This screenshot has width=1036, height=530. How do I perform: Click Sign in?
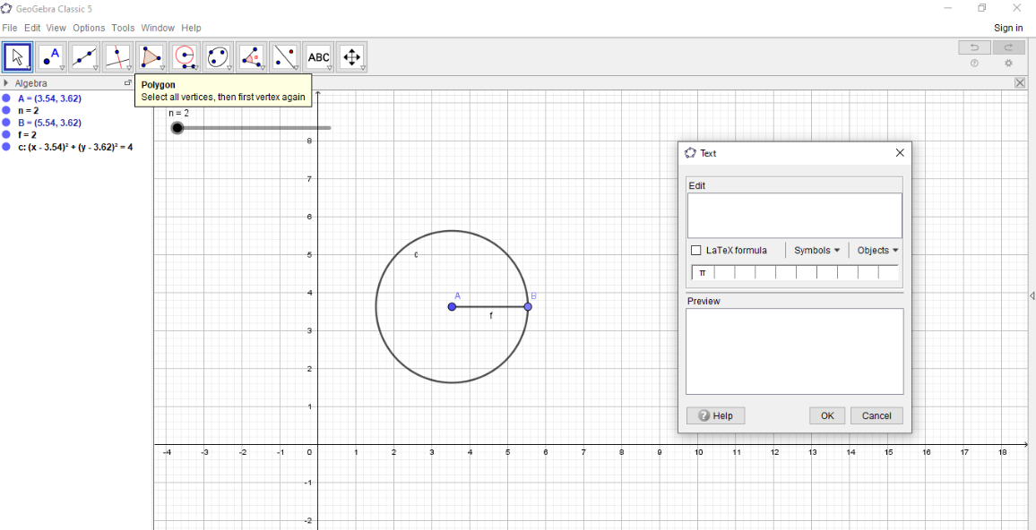coord(1008,28)
